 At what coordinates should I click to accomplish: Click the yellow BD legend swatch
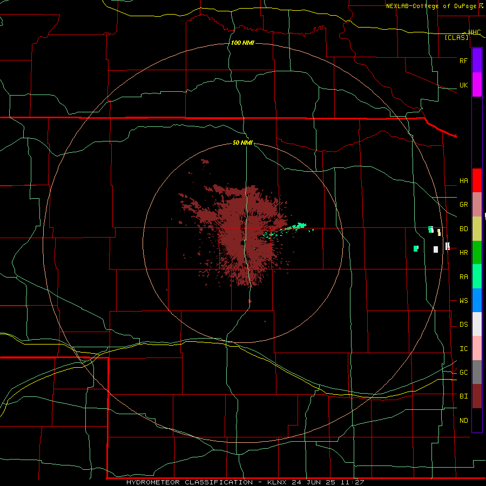pos(477,229)
